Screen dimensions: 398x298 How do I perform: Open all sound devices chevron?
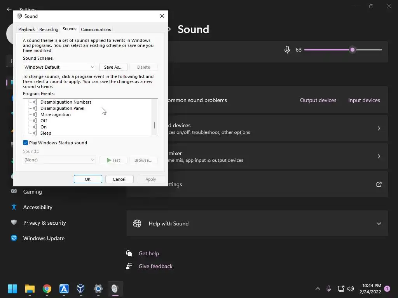379,128
